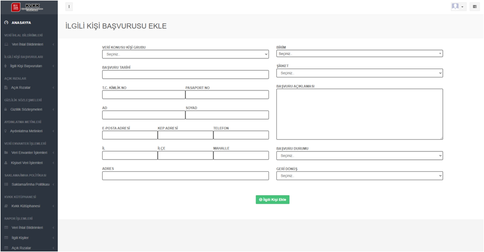Open the Başvuru Durumu dropdown
The image size is (484, 252).
point(359,155)
